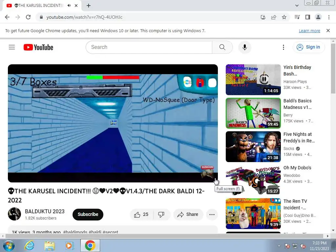The image size is (336, 252).
Task: Open The Ren TV Incident thumbnail
Action: coord(253,213)
